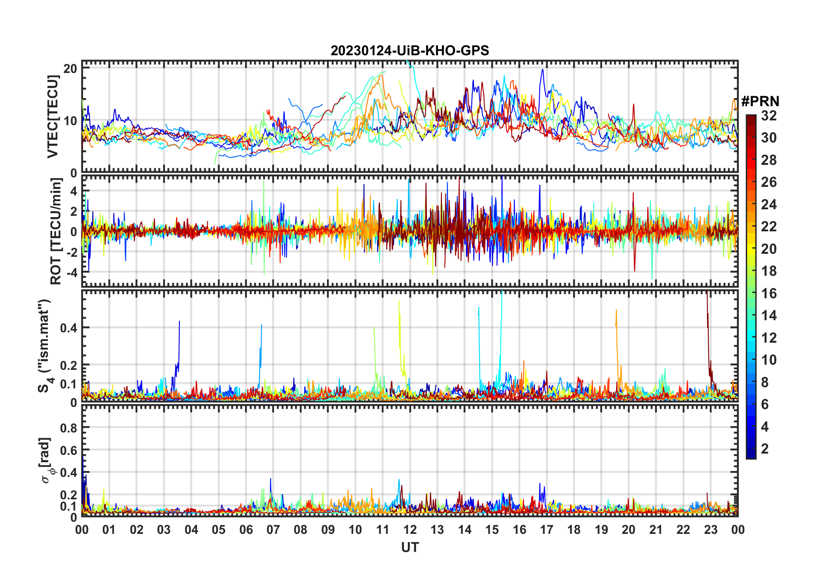Click the sigma-phi [rad] y-axis label
The width and height of the screenshot is (820, 574).
[47, 460]
